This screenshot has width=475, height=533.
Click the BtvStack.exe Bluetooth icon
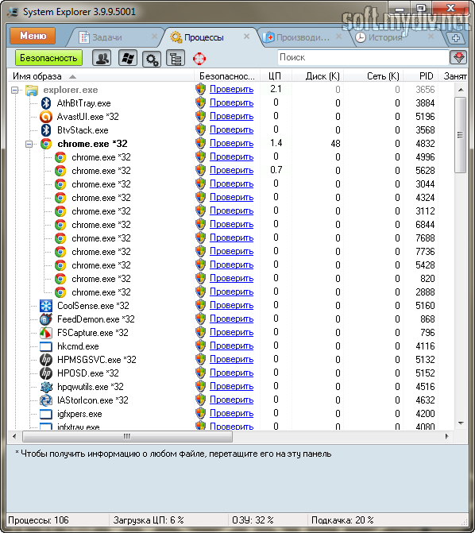tap(46, 130)
